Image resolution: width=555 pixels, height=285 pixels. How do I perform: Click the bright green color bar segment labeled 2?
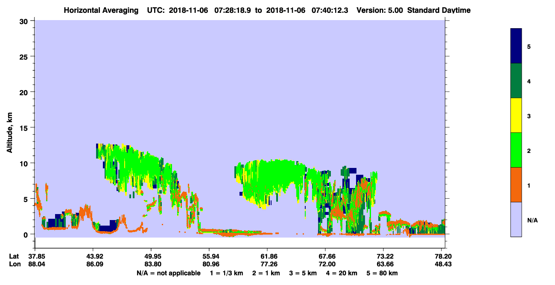[x=516, y=150]
